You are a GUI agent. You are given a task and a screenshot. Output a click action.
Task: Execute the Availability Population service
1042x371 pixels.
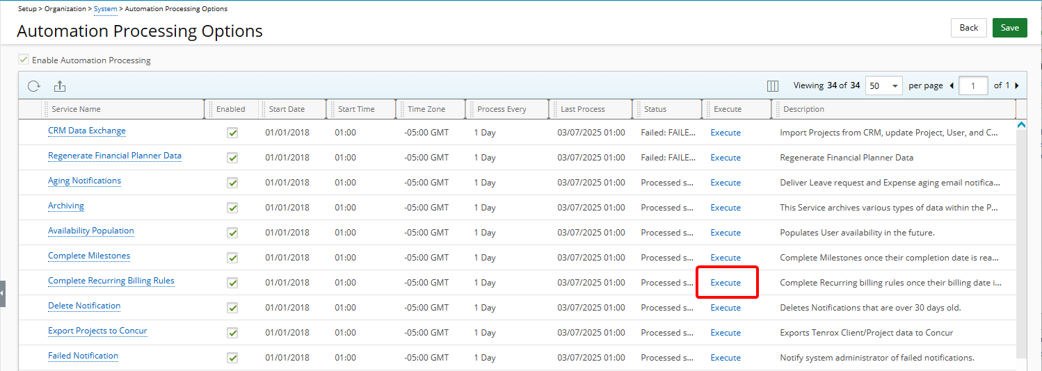(726, 233)
